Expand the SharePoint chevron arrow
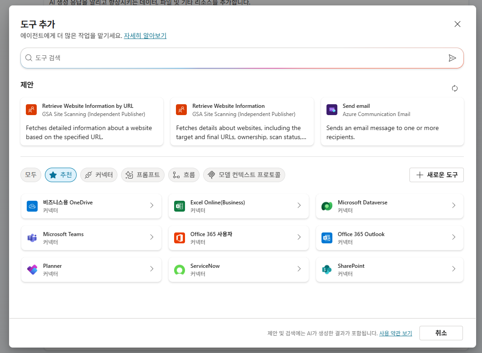Image resolution: width=482 pixels, height=353 pixels. point(454,269)
